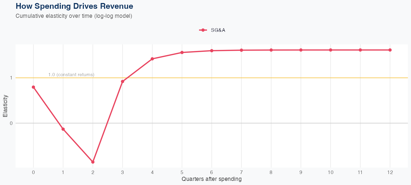The width and height of the screenshot is (411, 185).
Task: Click the SG&A marker at quarter 7
Action: point(241,50)
